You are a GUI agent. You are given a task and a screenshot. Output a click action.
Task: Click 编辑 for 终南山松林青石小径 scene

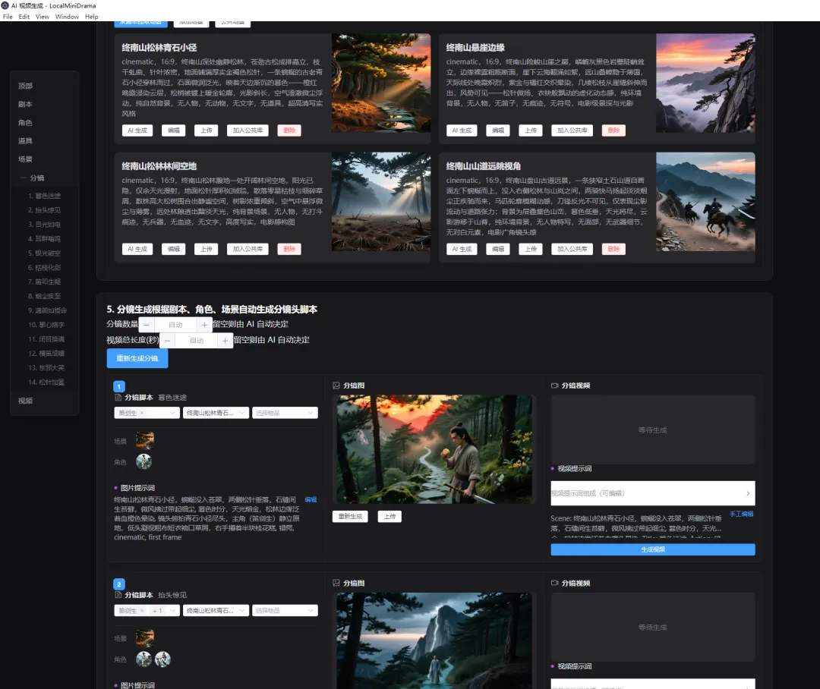(174, 131)
